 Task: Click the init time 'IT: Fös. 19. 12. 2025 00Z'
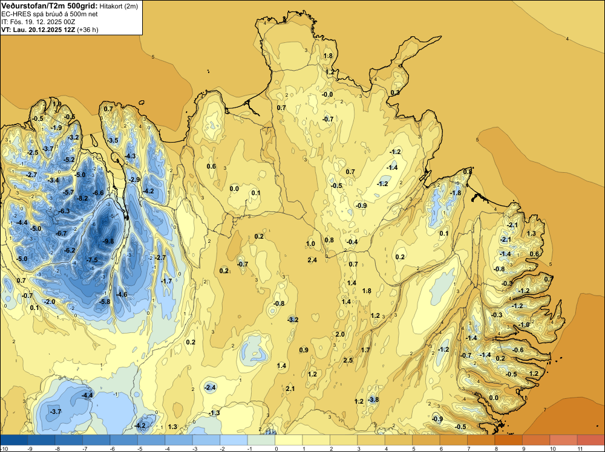pos(38,22)
